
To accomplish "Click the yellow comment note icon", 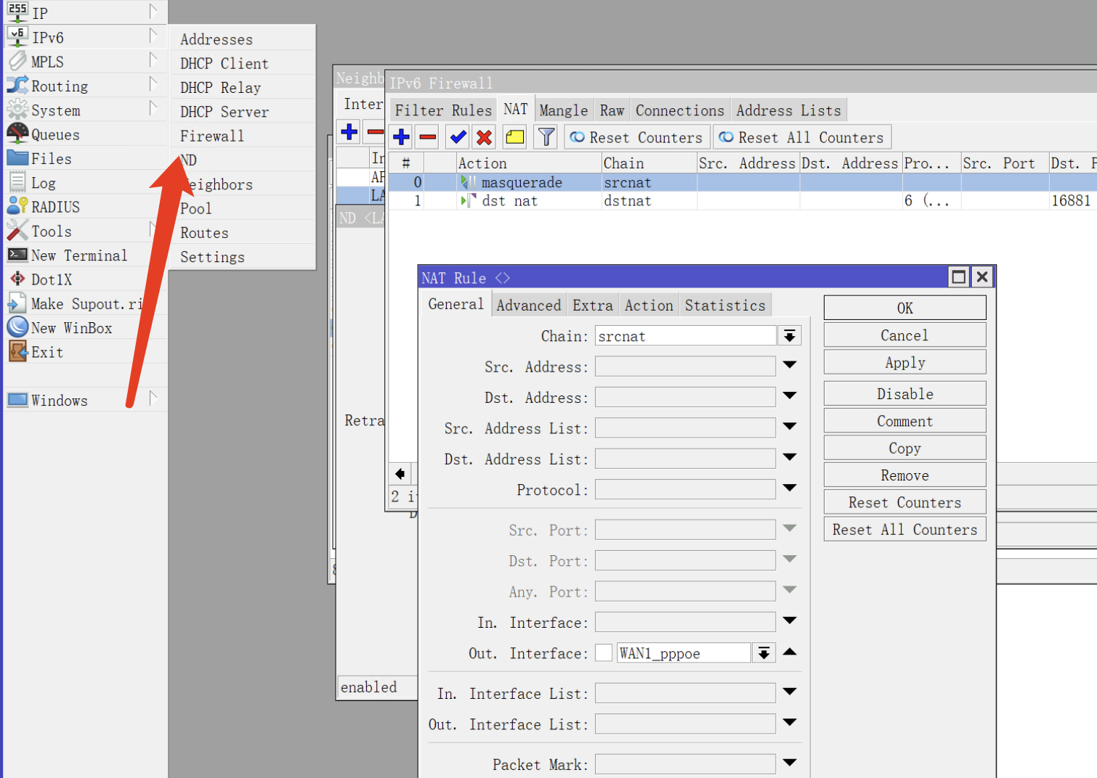I will click(x=515, y=137).
